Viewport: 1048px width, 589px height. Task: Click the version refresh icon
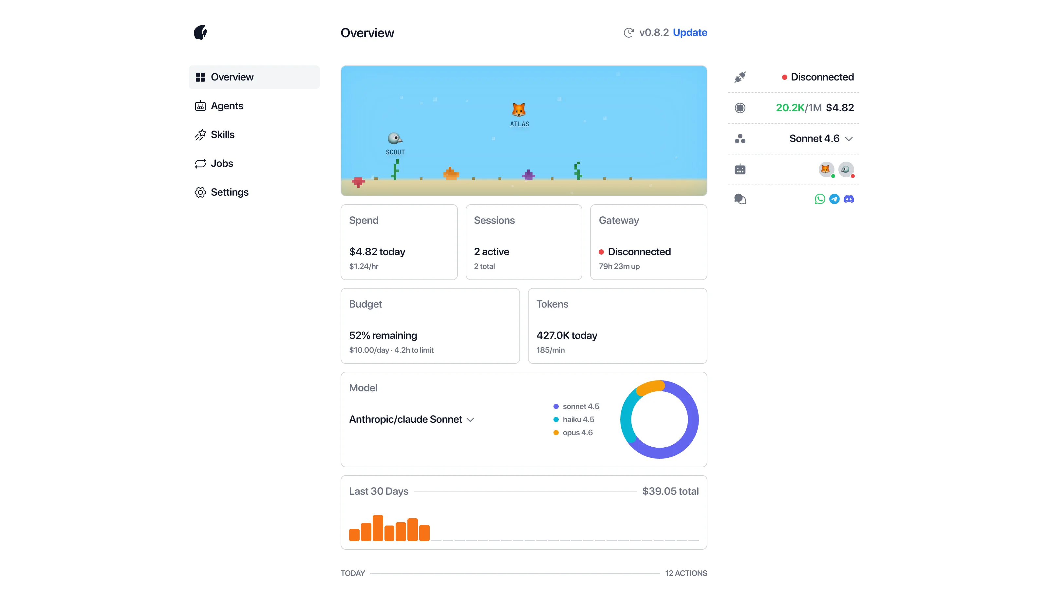[x=628, y=32]
